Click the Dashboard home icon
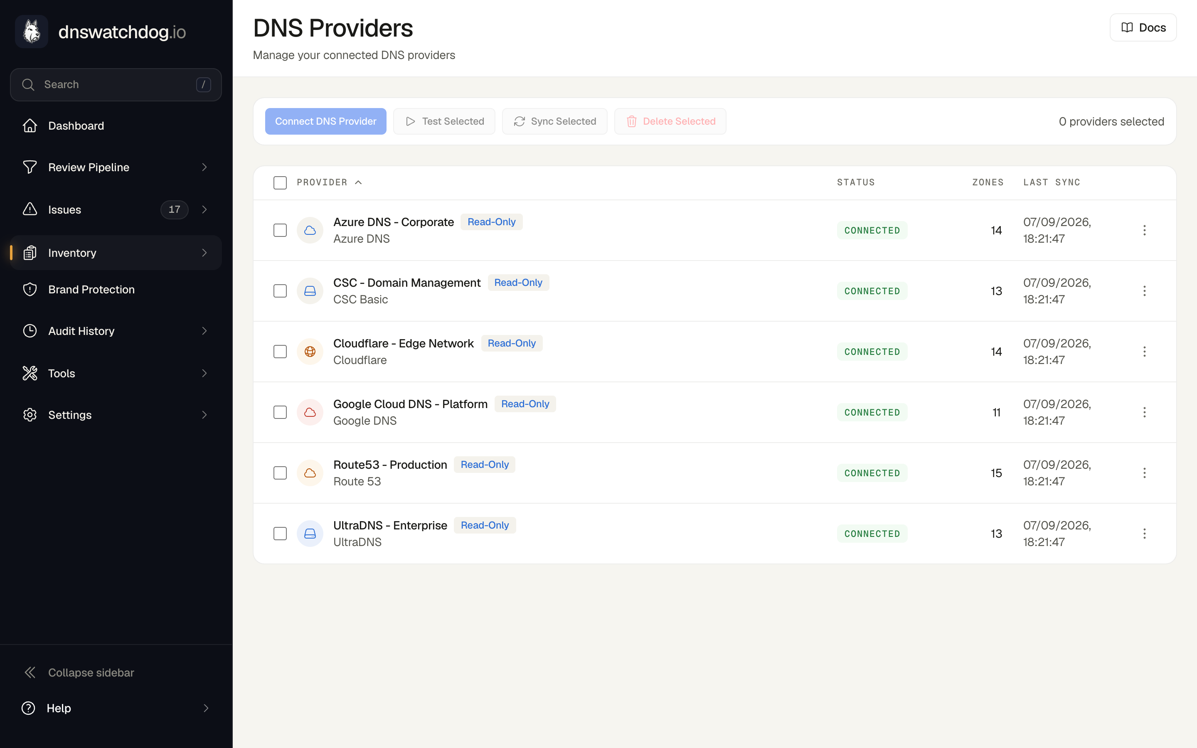 (30, 125)
